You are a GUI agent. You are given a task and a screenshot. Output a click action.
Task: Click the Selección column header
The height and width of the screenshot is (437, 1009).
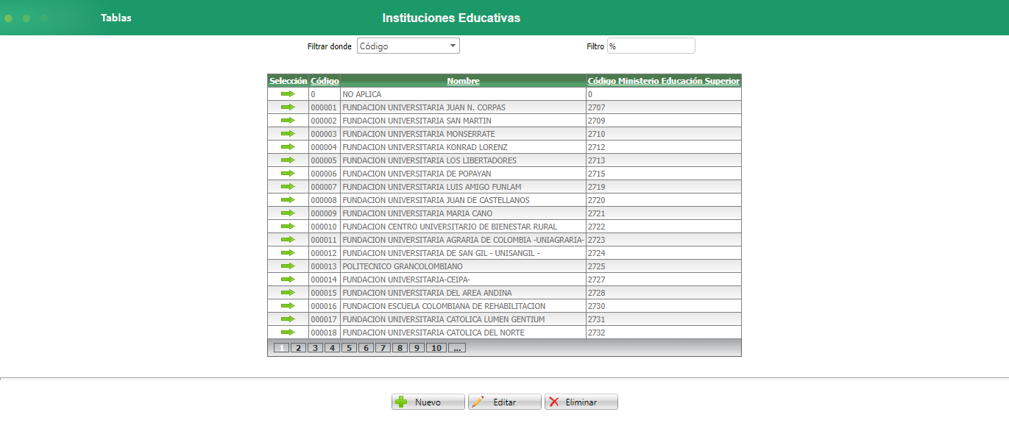click(x=288, y=81)
